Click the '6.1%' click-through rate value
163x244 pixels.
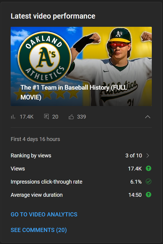(x=136, y=182)
